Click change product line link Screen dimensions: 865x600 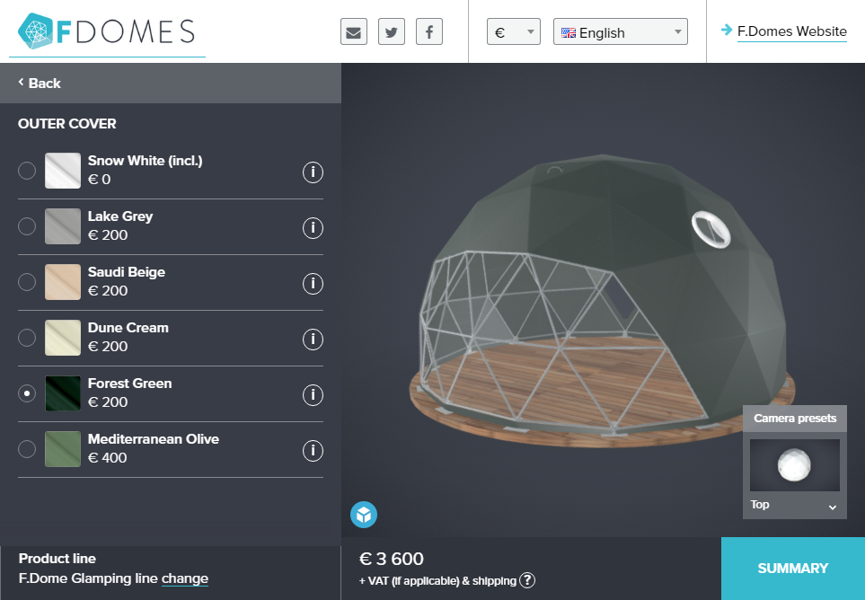click(x=185, y=578)
